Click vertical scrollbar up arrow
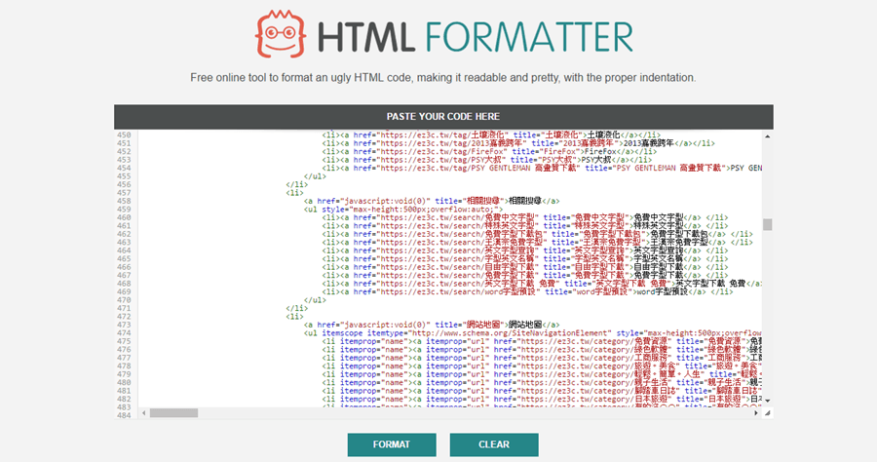This screenshot has height=462, width=877. point(768,136)
